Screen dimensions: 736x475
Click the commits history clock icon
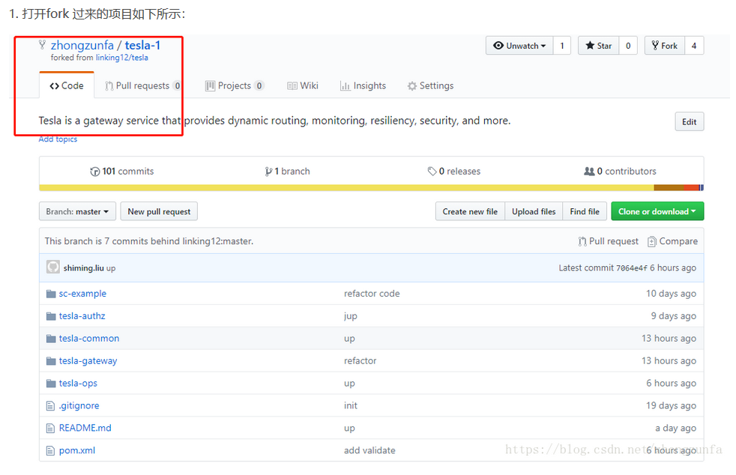(95, 172)
